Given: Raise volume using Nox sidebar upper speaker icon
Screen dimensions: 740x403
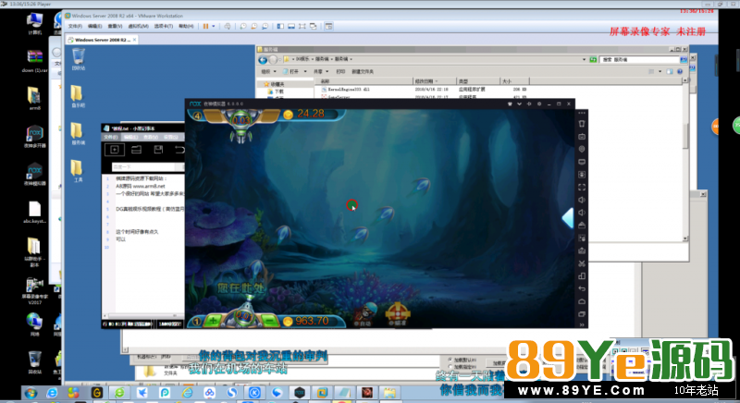Looking at the screenshot, I should [x=582, y=200].
